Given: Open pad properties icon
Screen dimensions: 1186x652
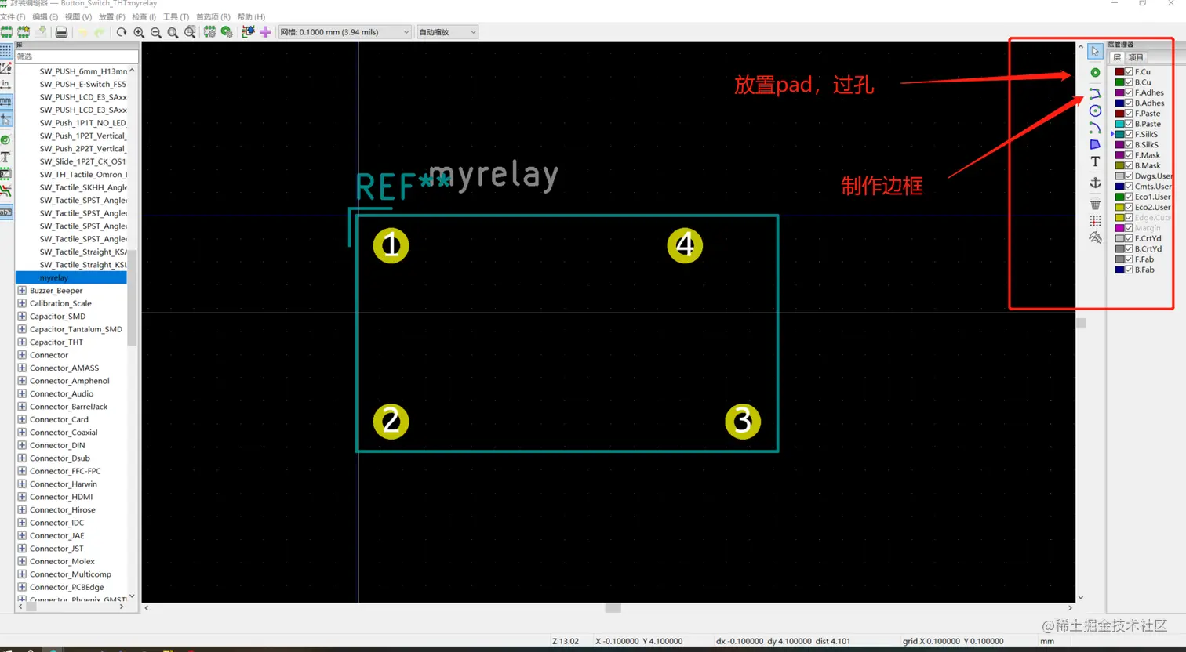Looking at the screenshot, I should (x=227, y=32).
